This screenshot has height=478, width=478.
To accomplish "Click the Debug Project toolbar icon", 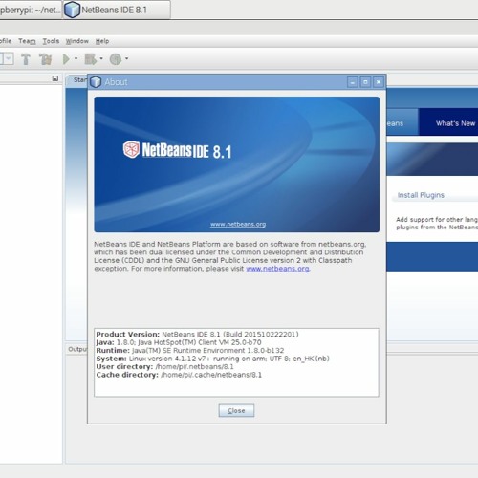I will [91, 59].
